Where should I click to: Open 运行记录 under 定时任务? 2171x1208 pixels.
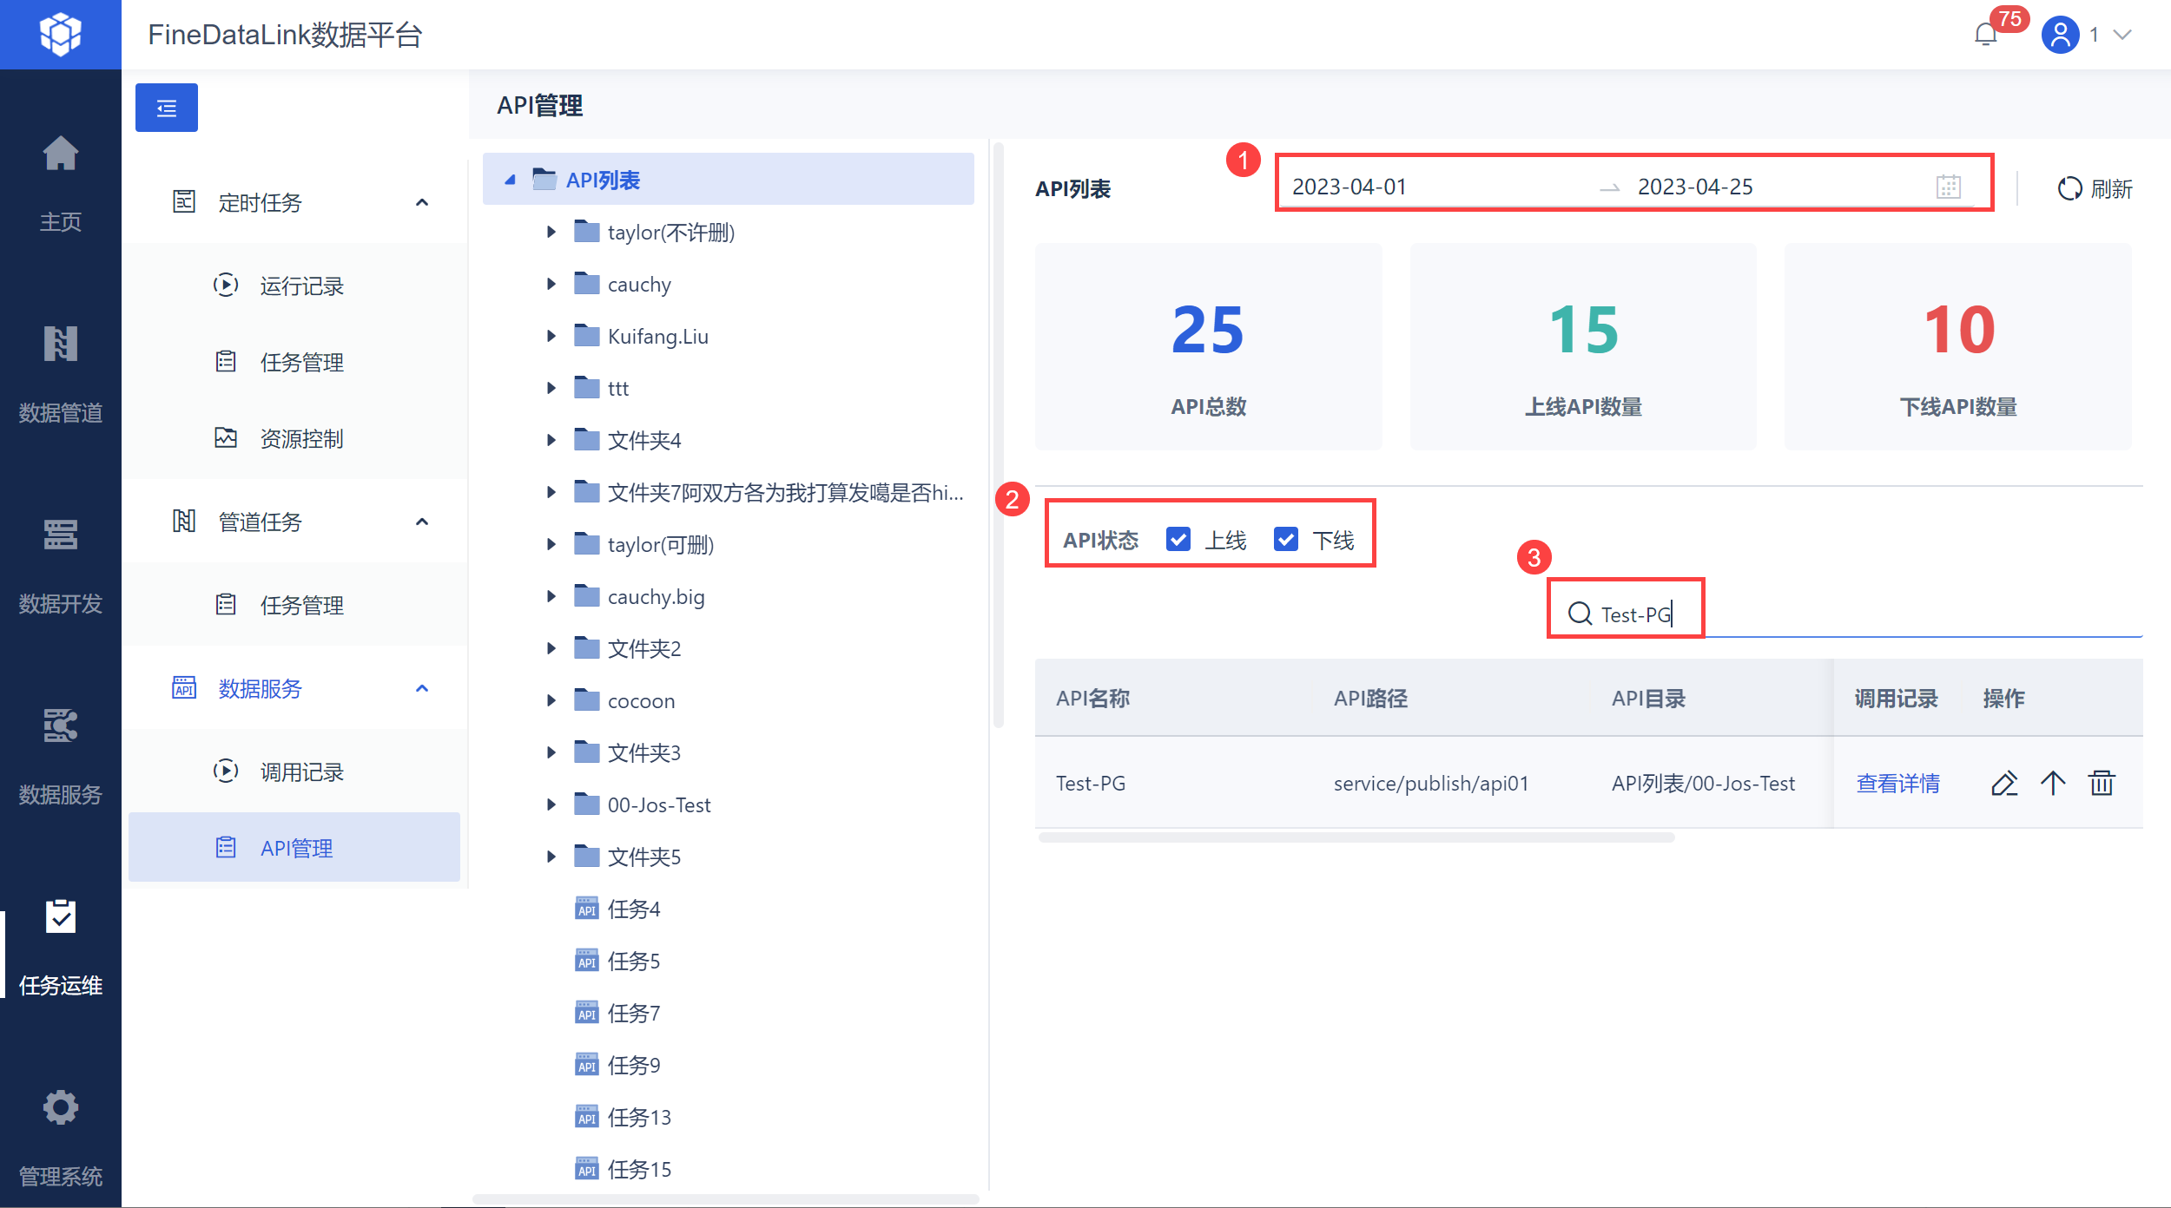[x=294, y=286]
